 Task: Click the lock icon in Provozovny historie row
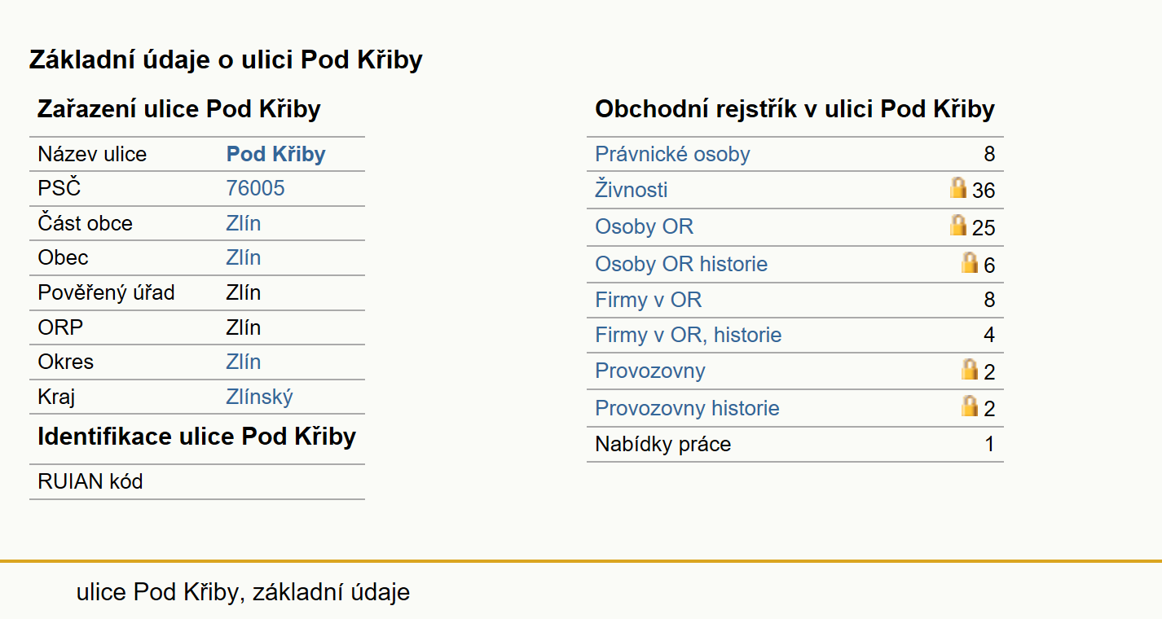(970, 406)
